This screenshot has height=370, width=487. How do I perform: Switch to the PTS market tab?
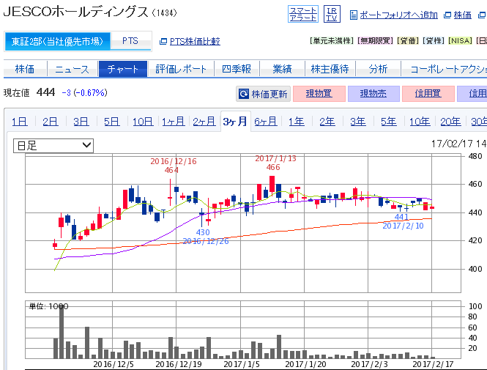point(130,41)
